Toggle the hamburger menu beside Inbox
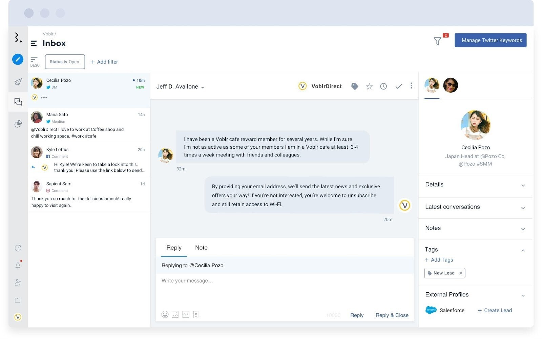The image size is (542, 340). [34, 43]
